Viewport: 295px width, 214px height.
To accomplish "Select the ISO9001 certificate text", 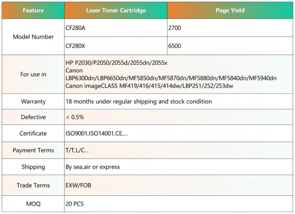I will pyautogui.click(x=96, y=133).
